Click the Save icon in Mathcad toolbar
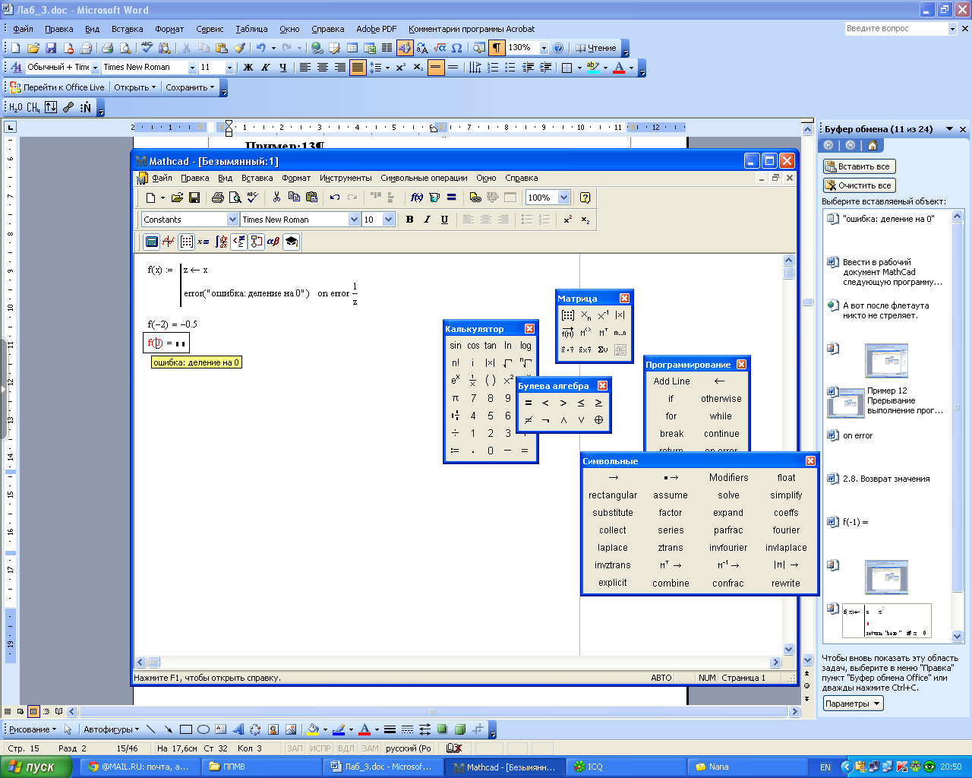 point(194,198)
